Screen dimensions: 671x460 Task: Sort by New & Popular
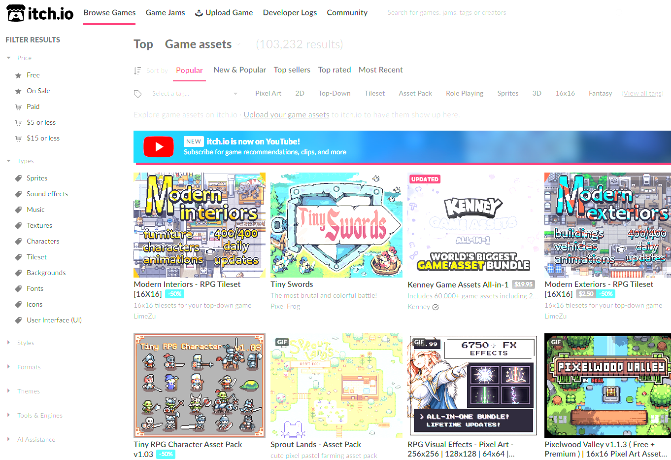pos(240,70)
